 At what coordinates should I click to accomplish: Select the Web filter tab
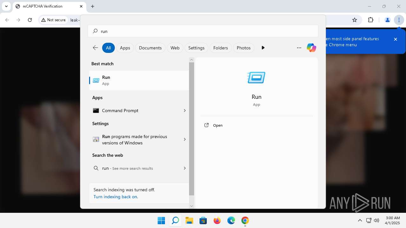point(175,48)
